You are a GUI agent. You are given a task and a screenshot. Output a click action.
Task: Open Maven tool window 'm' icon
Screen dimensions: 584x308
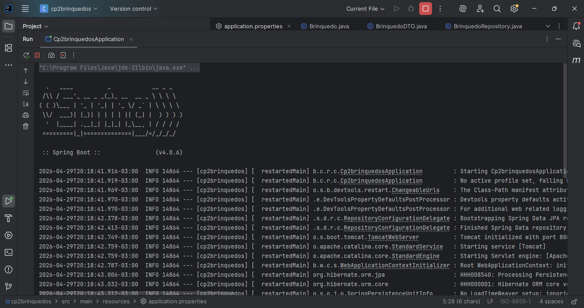pos(576,60)
